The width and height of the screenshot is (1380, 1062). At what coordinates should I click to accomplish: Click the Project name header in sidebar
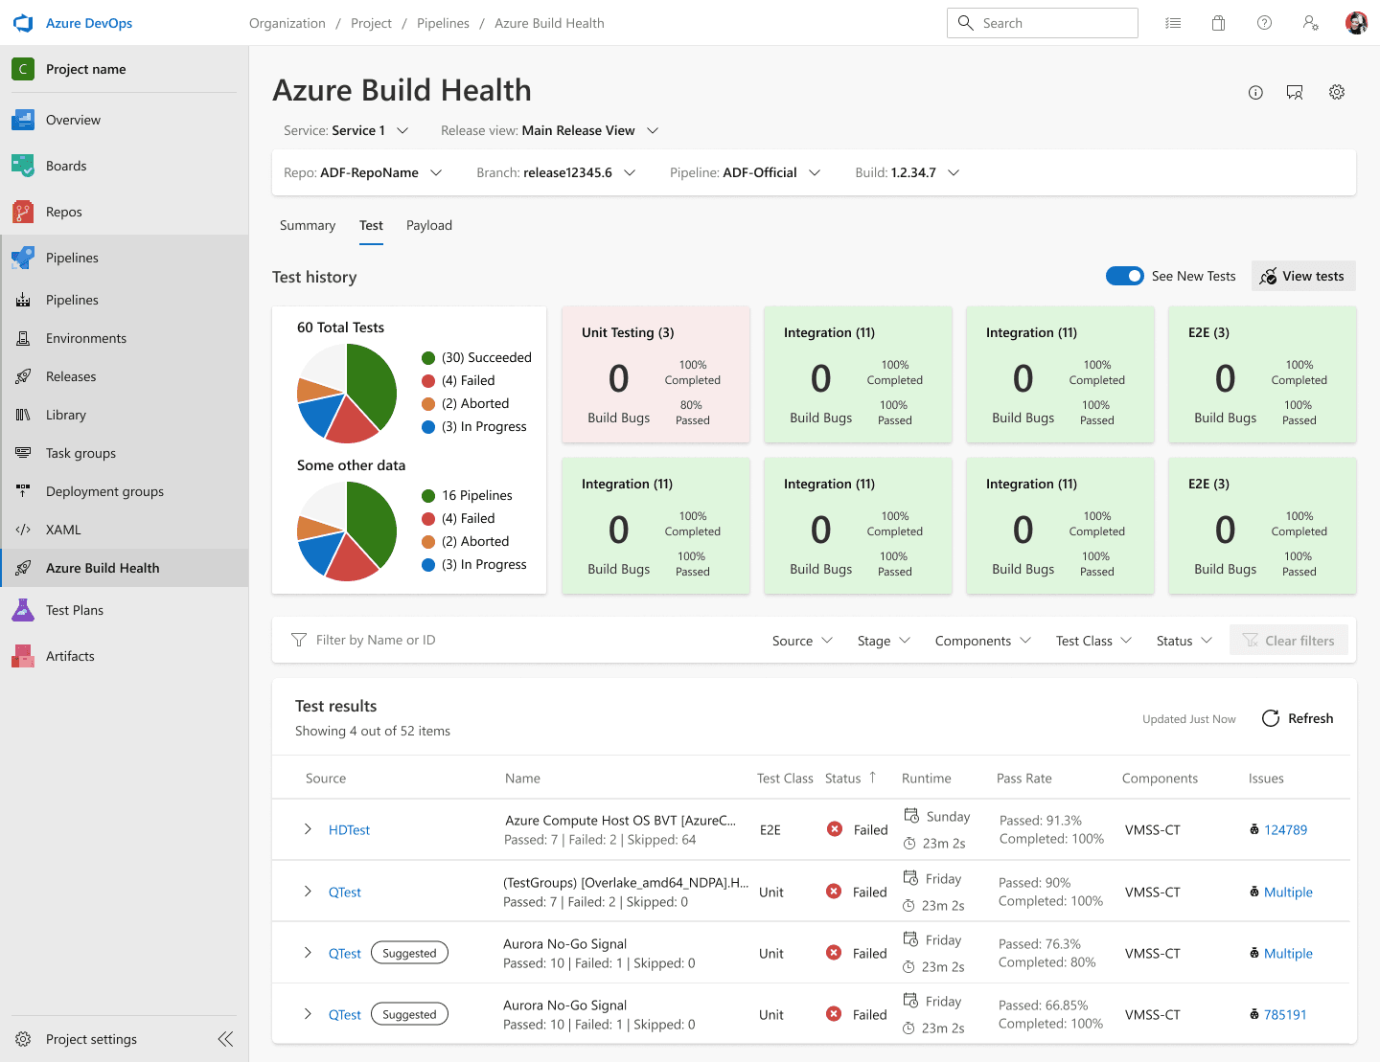(125, 69)
